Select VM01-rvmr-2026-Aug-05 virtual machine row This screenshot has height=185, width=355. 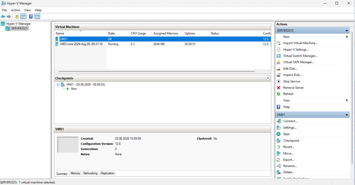pyautogui.click(x=162, y=44)
